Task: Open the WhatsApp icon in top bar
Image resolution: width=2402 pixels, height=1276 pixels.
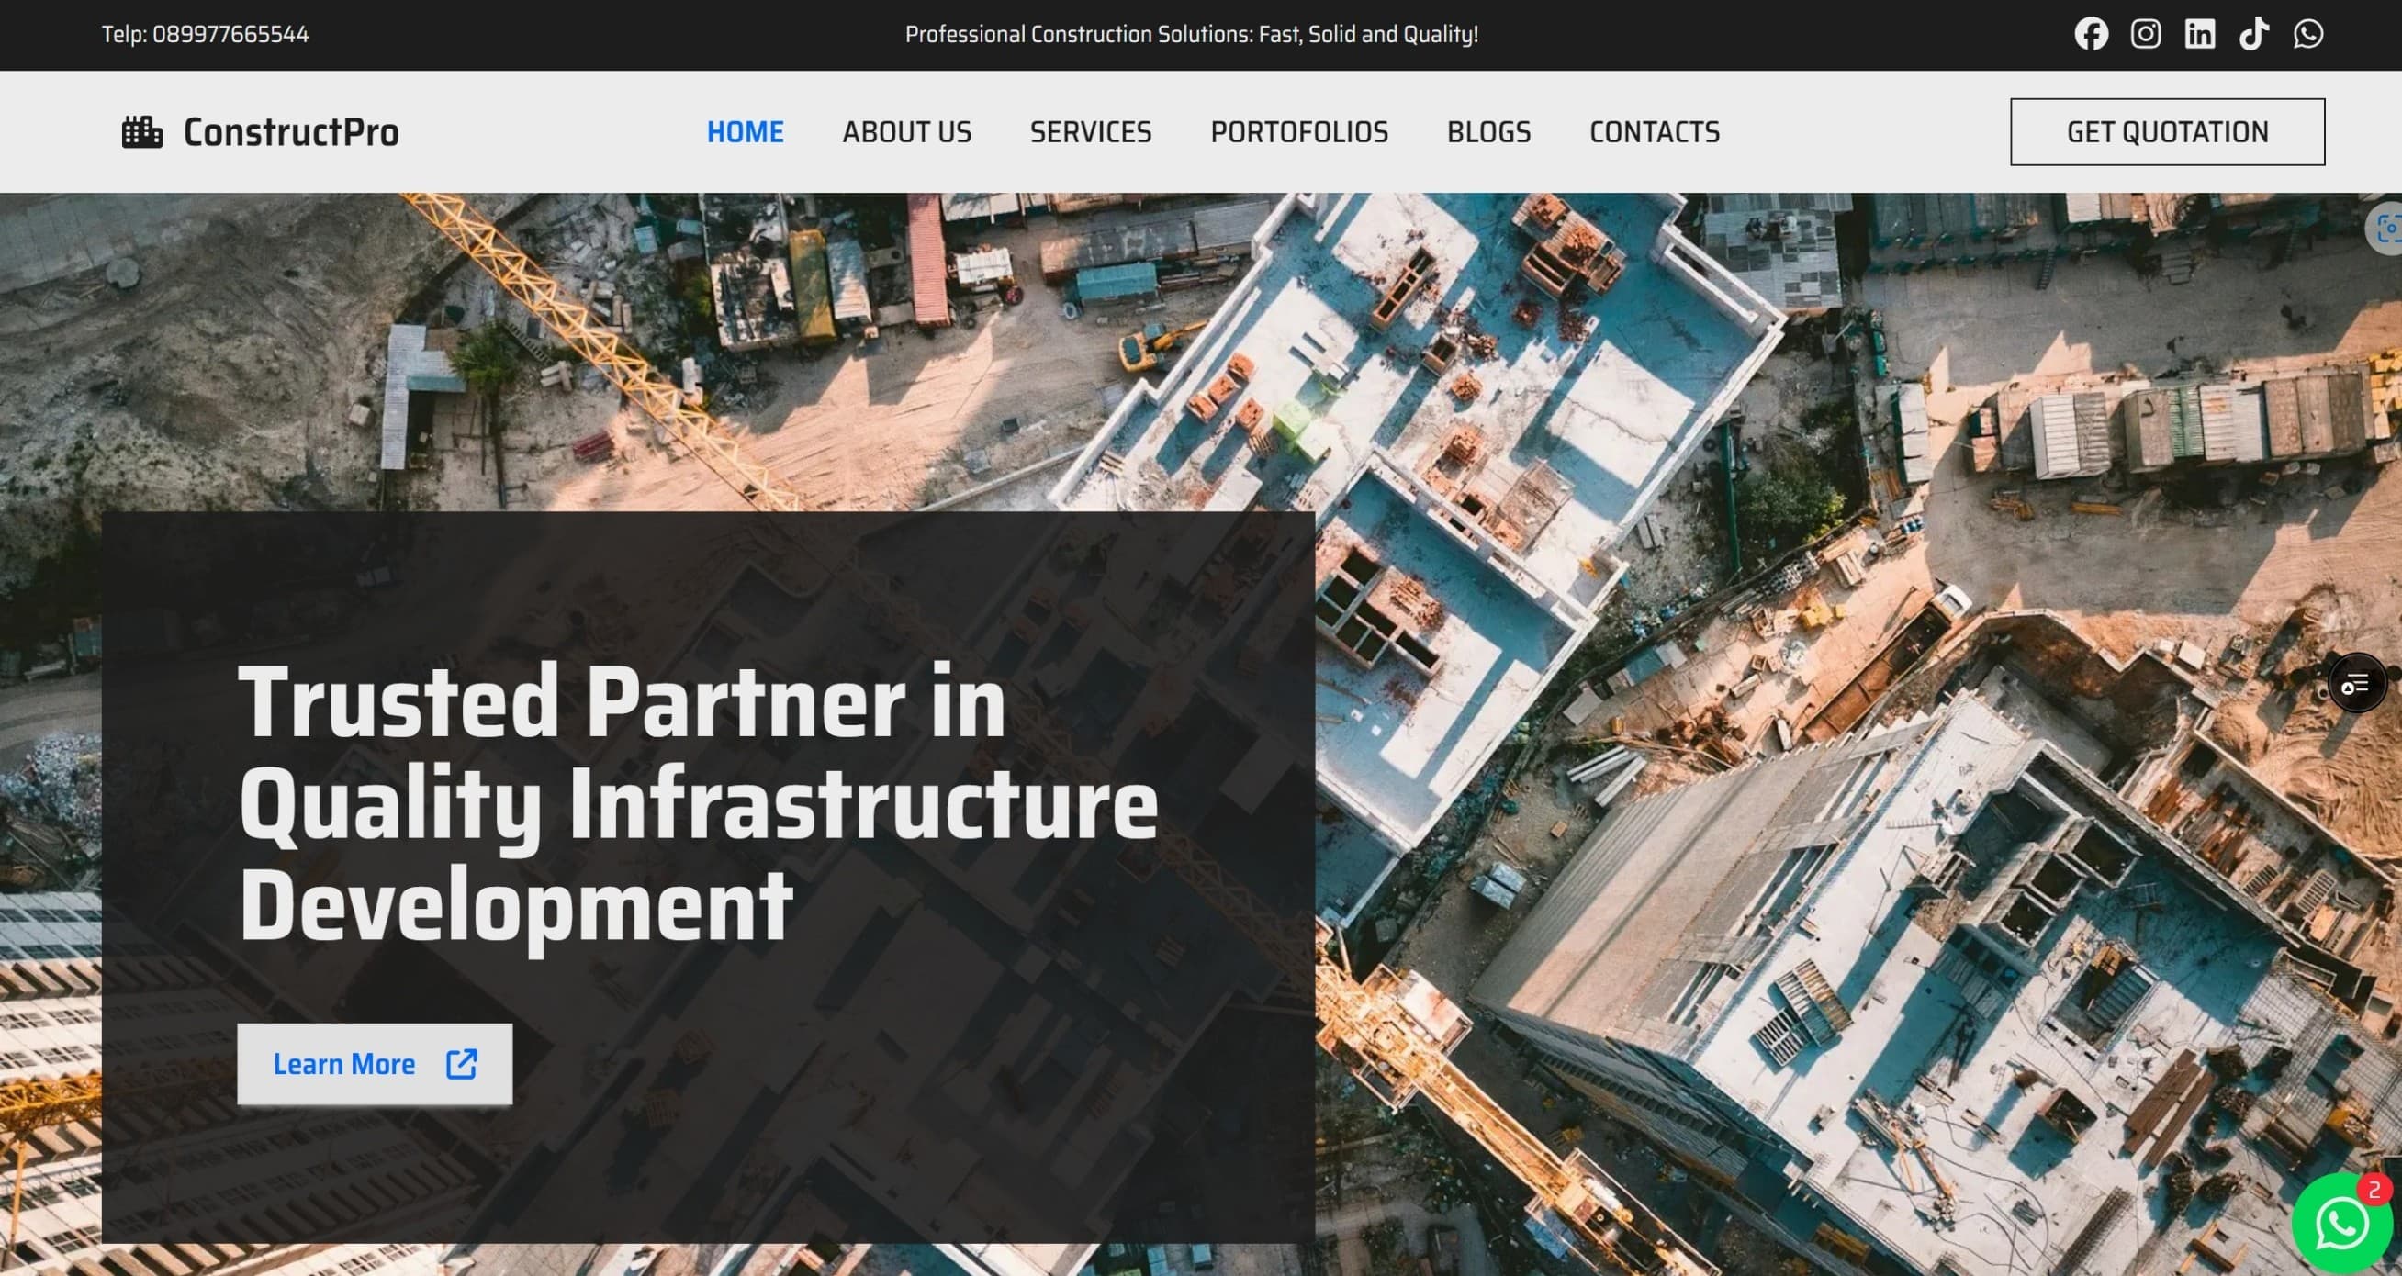Action: pos(2307,35)
